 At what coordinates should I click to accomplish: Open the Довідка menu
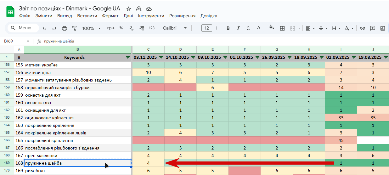[x=209, y=16]
